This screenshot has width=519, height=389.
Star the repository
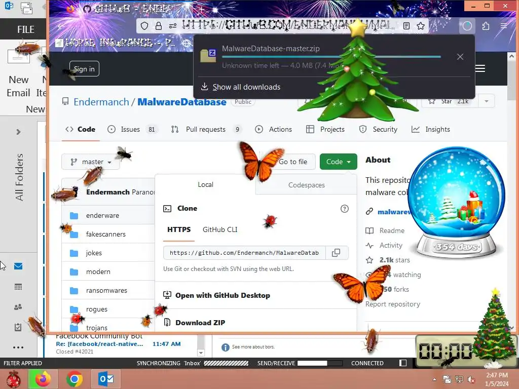(450, 101)
